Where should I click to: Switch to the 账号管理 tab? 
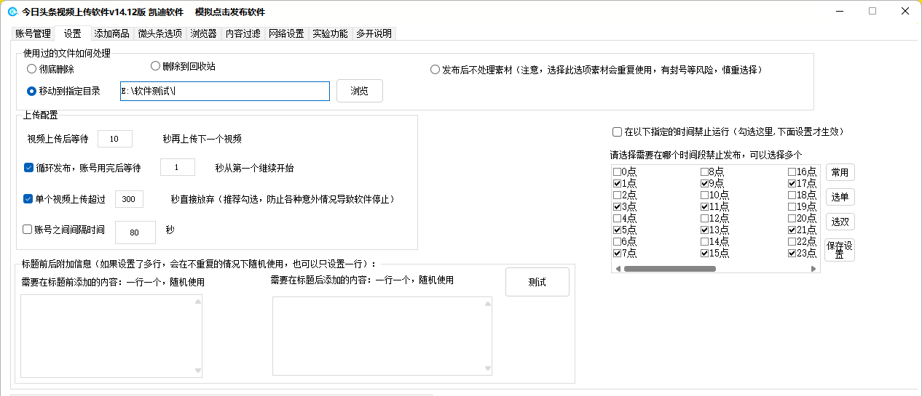pyautogui.click(x=33, y=33)
